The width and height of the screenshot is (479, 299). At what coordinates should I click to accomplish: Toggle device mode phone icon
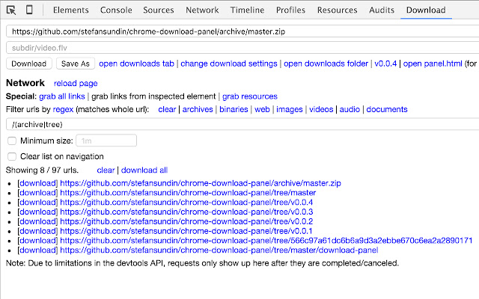pos(29,10)
